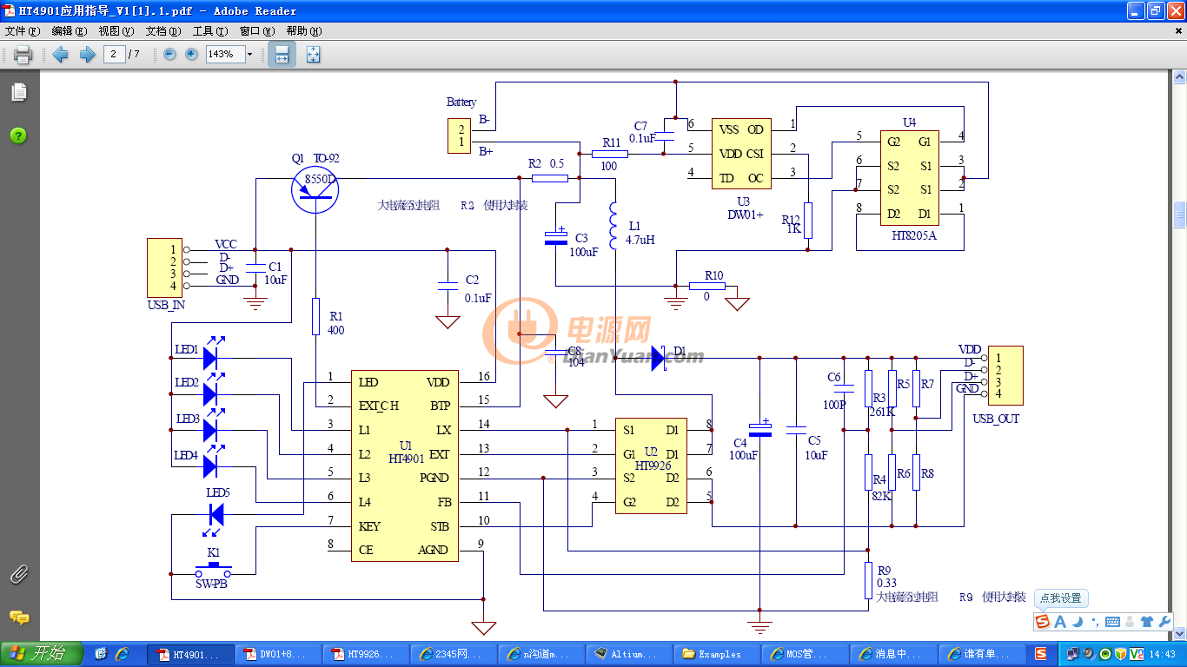Switch to 2345网 browser taskbar button

tap(454, 654)
